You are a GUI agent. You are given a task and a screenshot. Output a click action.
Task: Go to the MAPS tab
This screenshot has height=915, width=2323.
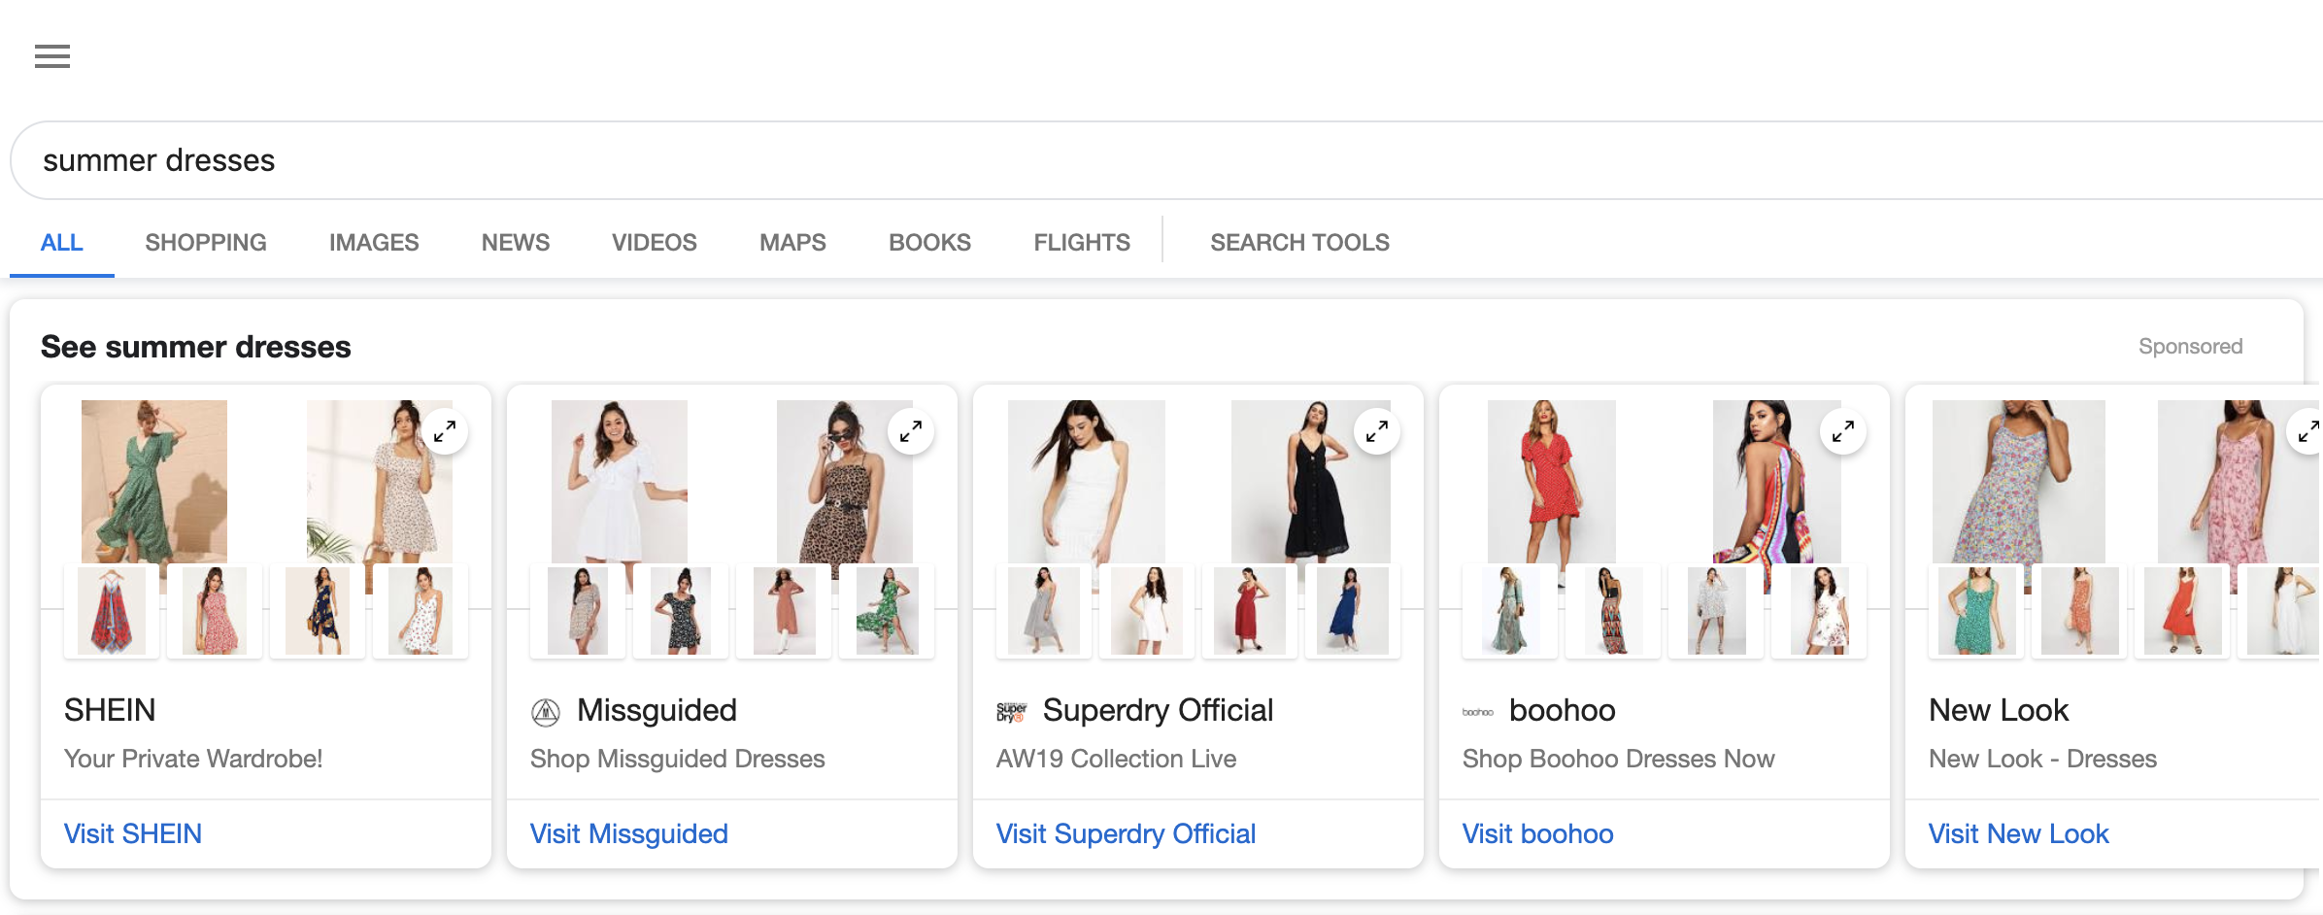pos(792,242)
